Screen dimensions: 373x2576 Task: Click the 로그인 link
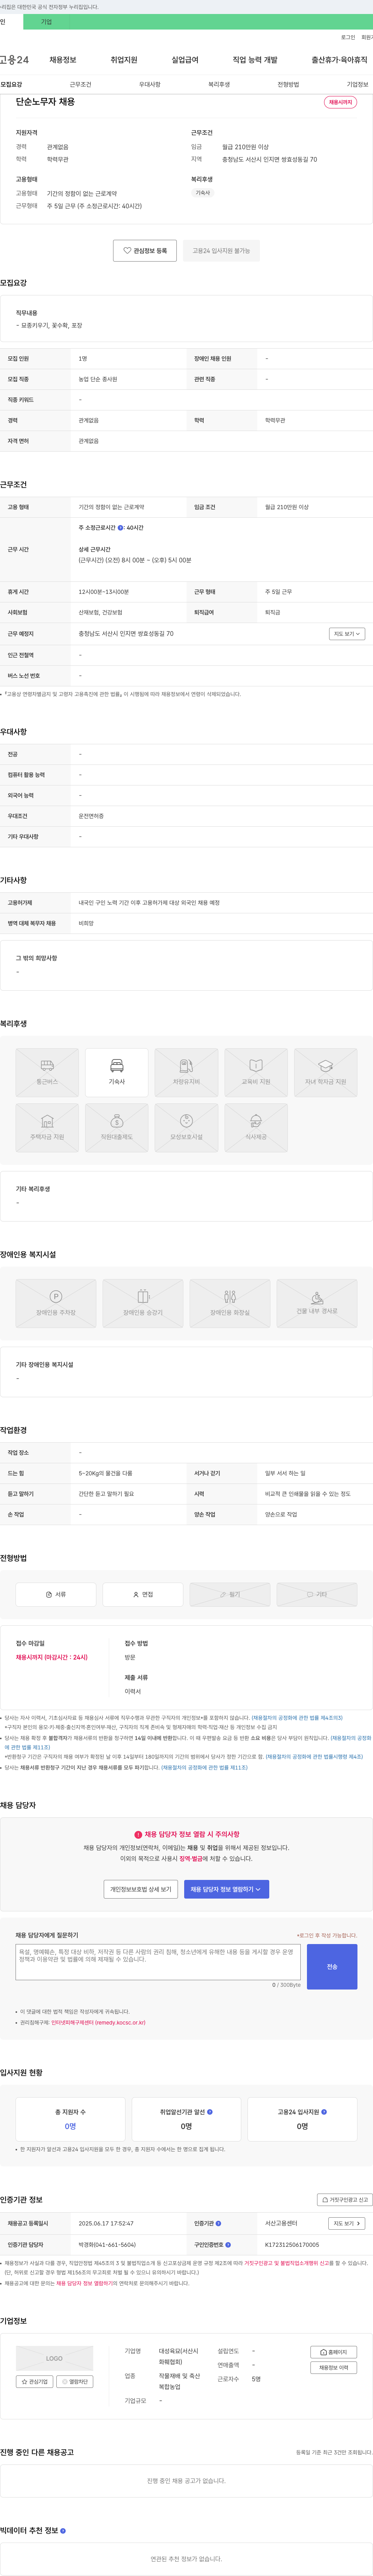click(x=348, y=37)
